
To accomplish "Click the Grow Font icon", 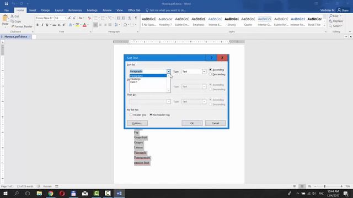I will pyautogui.click(x=69, y=18).
